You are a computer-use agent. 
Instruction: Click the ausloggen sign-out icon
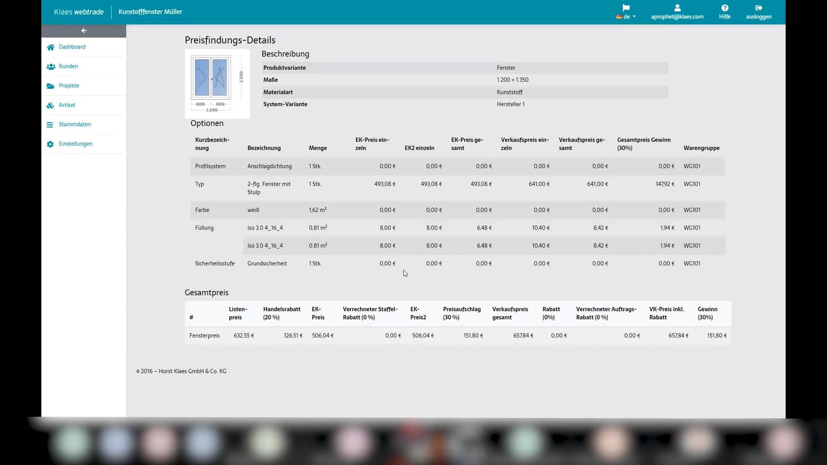pyautogui.click(x=759, y=8)
